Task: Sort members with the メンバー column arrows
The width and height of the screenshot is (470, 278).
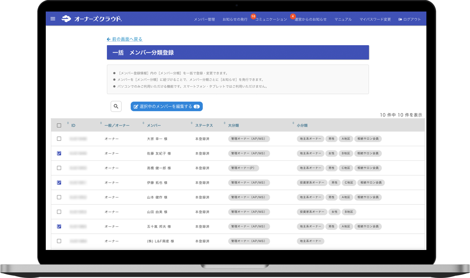Action: coord(143,123)
